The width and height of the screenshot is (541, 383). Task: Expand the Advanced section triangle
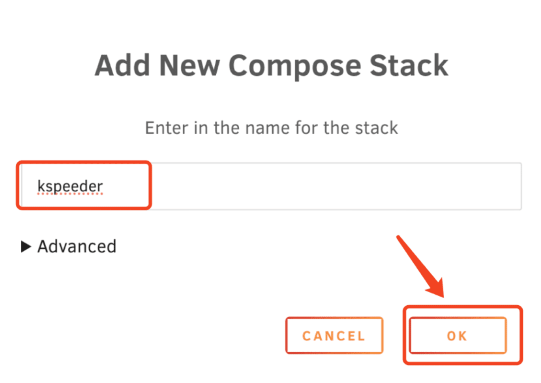26,247
